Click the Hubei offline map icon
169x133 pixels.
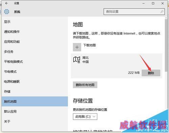tap(77, 60)
